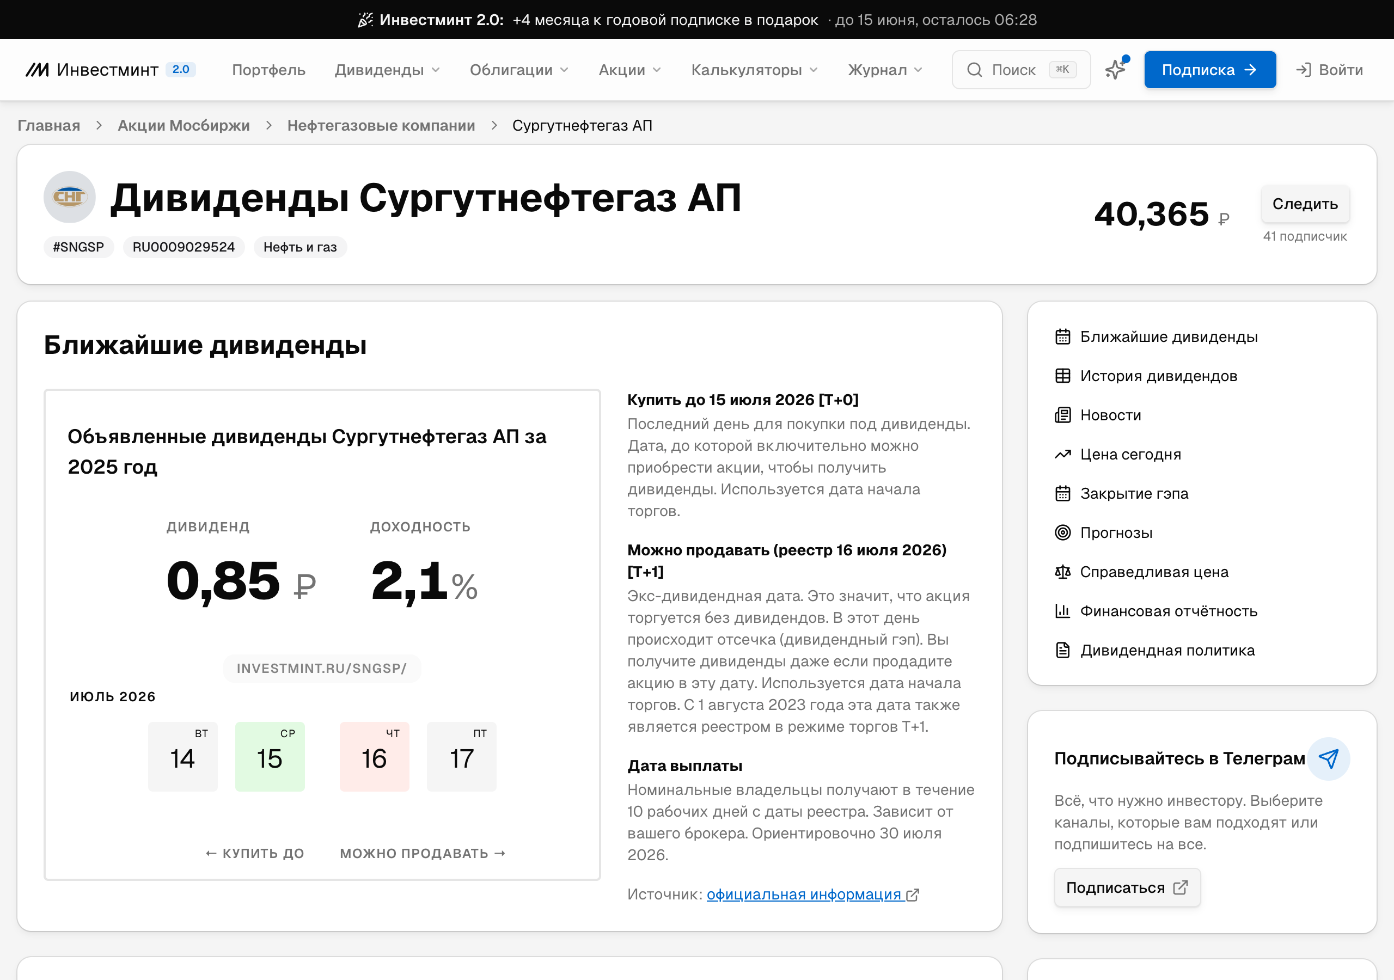Click the Следить follow button
The height and width of the screenshot is (980, 1394).
click(1305, 204)
